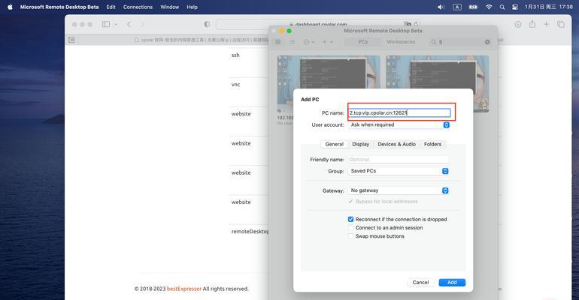
Task: Open the Microsoft Remote Desktop Beta menu
Action: coord(59,7)
